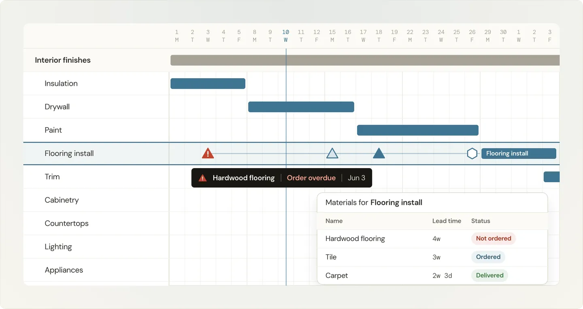Click the 4w lead time value
Image resolution: width=583 pixels, height=309 pixels.
[x=436, y=239]
